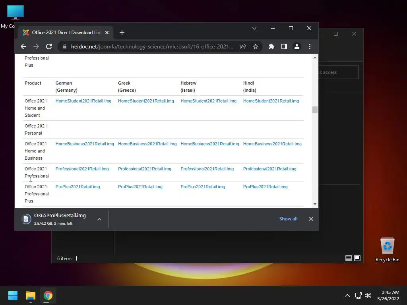Click the vertical scrollbar thumb of the page
The width and height of the screenshot is (407, 305).
pyautogui.click(x=315, y=110)
